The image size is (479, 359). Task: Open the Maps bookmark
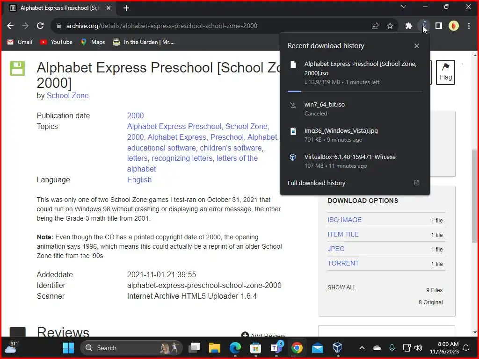93,42
